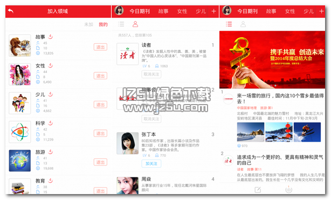This screenshot has height=200, width=331.
Task: Open the 周焱 name text
Action: [x=146, y=179]
